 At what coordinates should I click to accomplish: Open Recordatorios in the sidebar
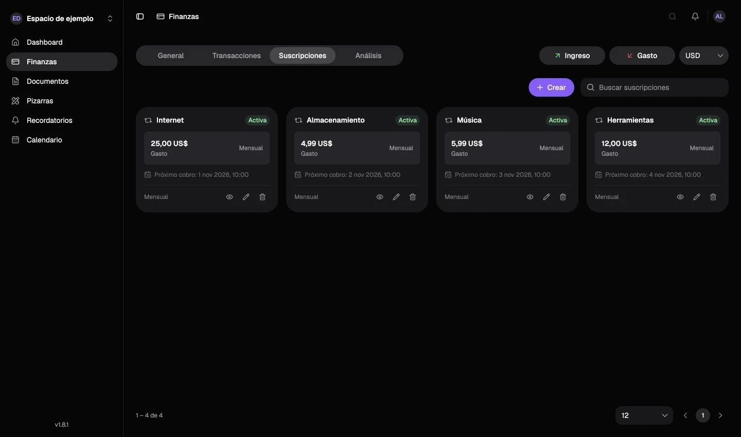[x=62, y=120]
